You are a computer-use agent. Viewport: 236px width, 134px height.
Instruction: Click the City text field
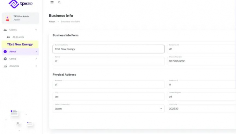pyautogui.click(x=108, y=97)
